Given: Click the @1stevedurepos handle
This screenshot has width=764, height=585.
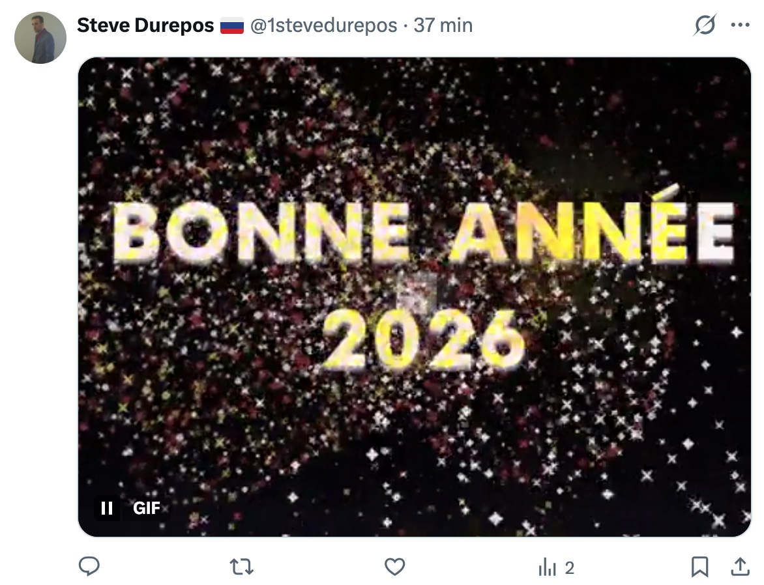Looking at the screenshot, I should tap(323, 25).
